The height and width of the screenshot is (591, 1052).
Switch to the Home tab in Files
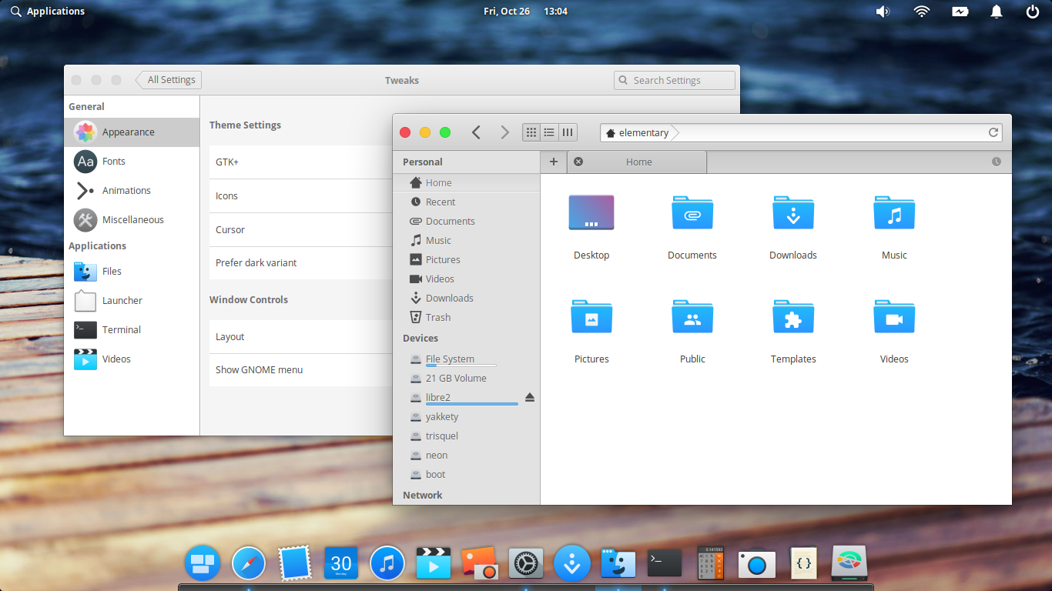click(638, 162)
